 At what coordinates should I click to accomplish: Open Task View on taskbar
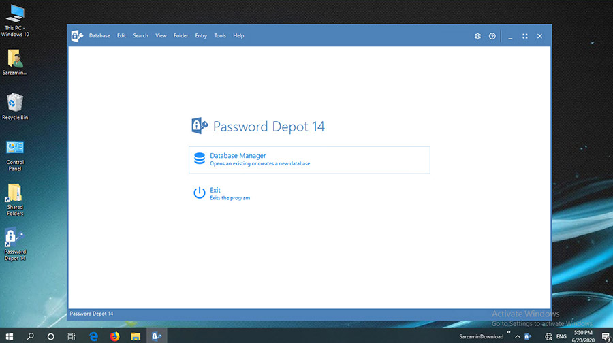[x=72, y=336]
